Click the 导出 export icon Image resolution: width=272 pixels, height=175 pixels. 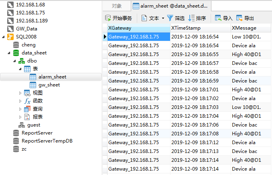click(x=239, y=18)
